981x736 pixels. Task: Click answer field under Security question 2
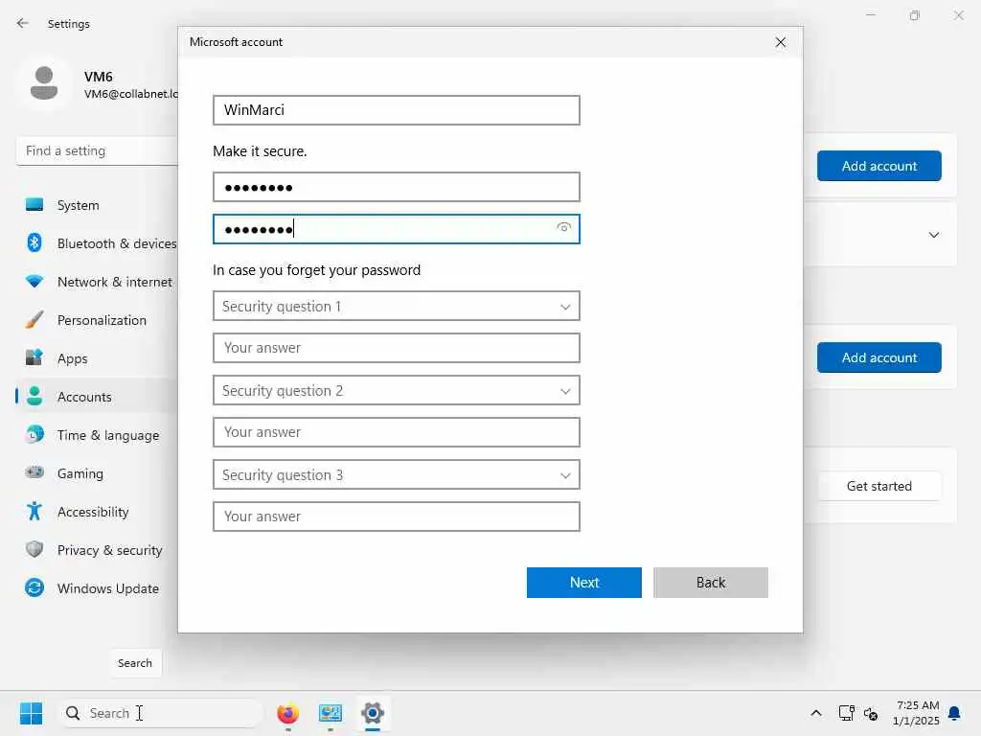(396, 432)
